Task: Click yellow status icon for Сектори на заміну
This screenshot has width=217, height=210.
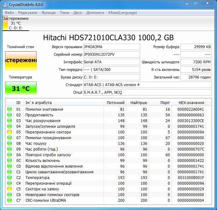Action: 9,189
